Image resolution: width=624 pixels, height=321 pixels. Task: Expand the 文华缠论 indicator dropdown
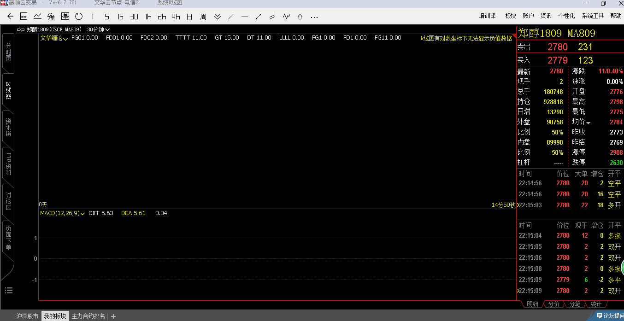(x=54, y=38)
